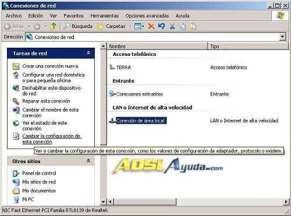Image resolution: width=291 pixels, height=216 pixels.
Task: Collapse the Tareas de red panel
Action: (88, 53)
